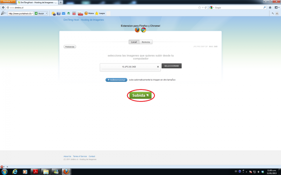The width and height of the screenshot is (281, 175).
Task: Reload the page with the refresh icon
Action: click(x=205, y=7)
